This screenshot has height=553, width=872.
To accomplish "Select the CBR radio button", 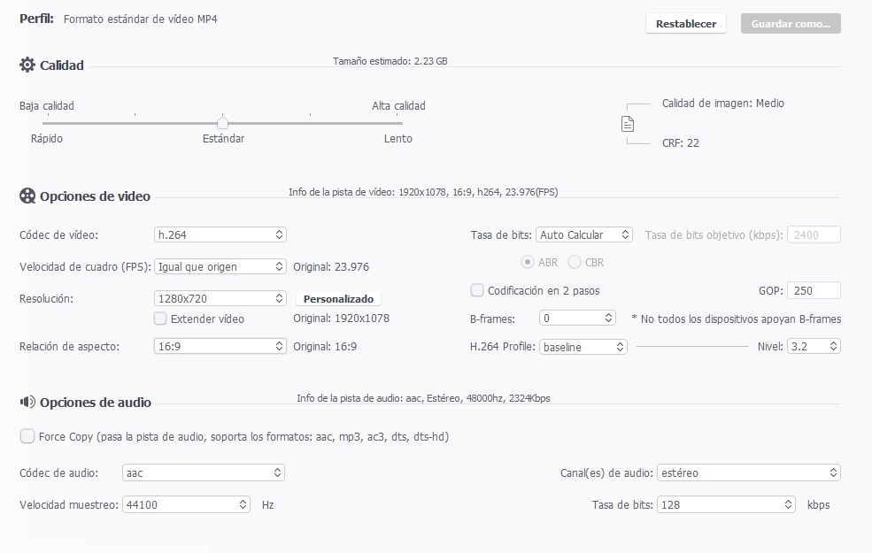I will click(x=575, y=262).
